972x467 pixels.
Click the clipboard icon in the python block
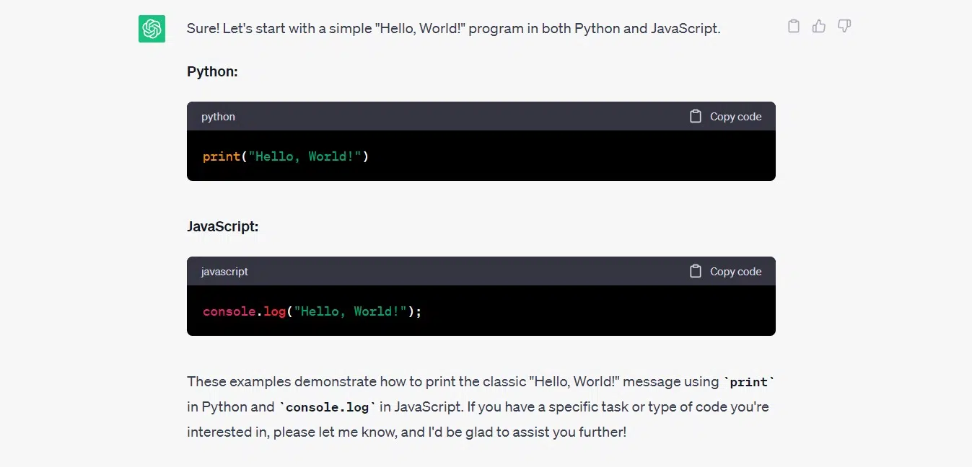(696, 116)
